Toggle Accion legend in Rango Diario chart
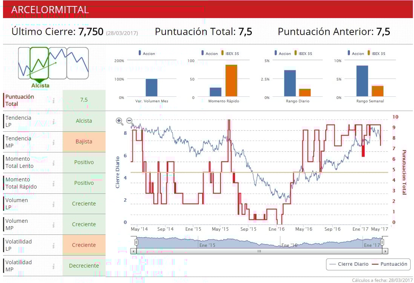This screenshot has height=283, width=414. (x=282, y=53)
